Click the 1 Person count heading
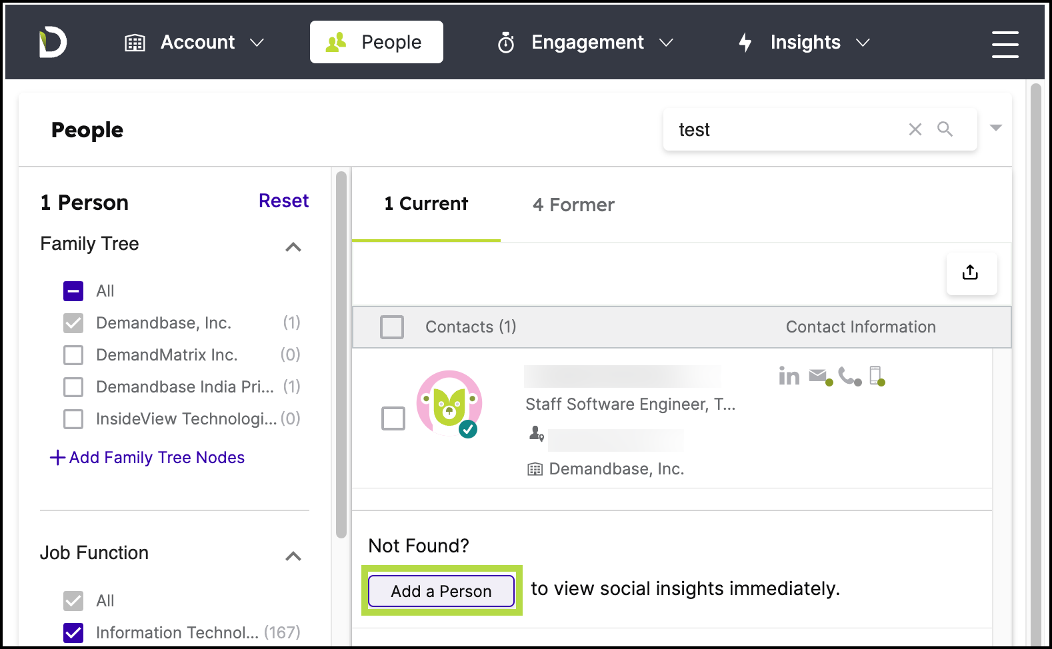The width and height of the screenshot is (1052, 649). point(84,203)
